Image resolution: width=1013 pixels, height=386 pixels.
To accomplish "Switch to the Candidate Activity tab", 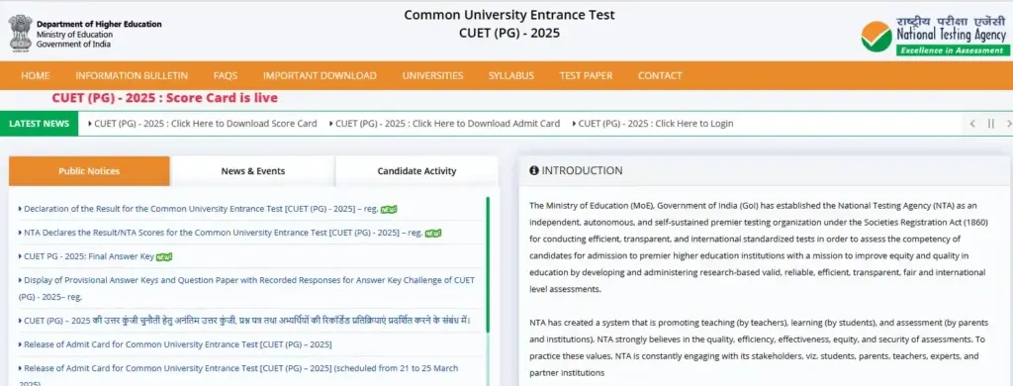I will [416, 171].
